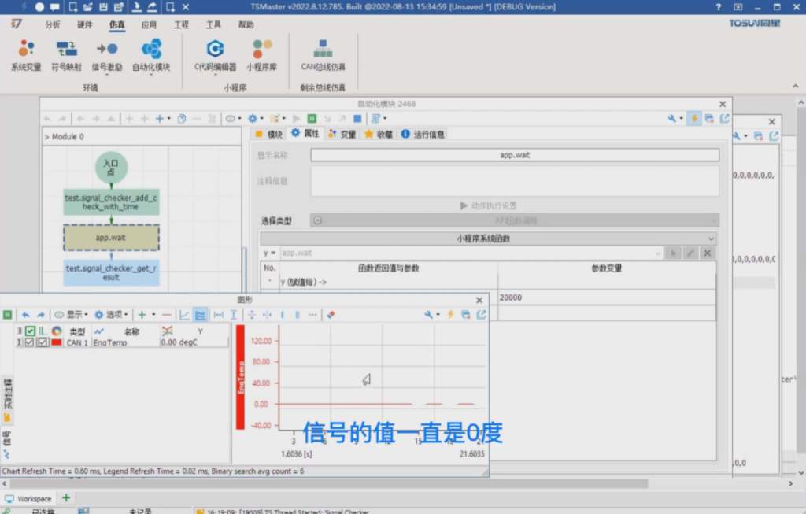
Task: Click the gear settings icon in automation toolbar
Action: point(253,119)
